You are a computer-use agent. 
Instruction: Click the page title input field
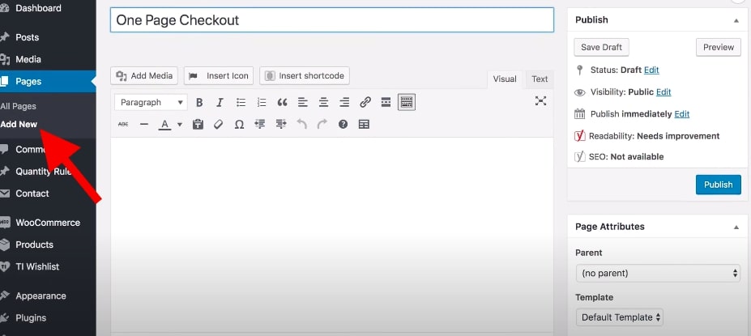click(x=331, y=20)
